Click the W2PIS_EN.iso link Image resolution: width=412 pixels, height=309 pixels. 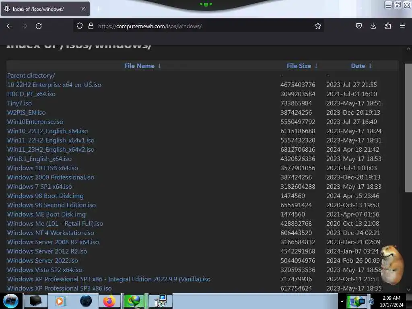pyautogui.click(x=26, y=113)
